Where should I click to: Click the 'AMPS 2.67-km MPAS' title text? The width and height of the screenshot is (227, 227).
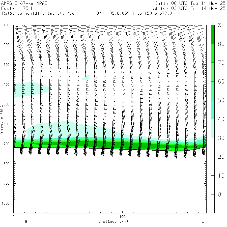point(24,3)
